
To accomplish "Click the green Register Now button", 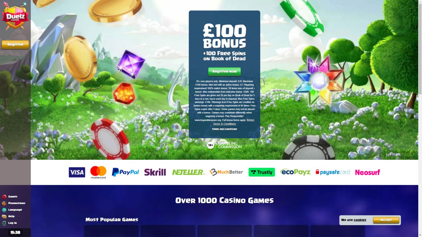I will point(224,72).
